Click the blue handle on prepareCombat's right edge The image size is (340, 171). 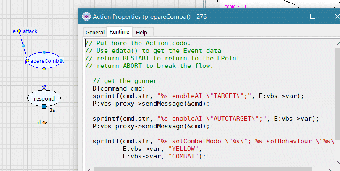coord(61,61)
